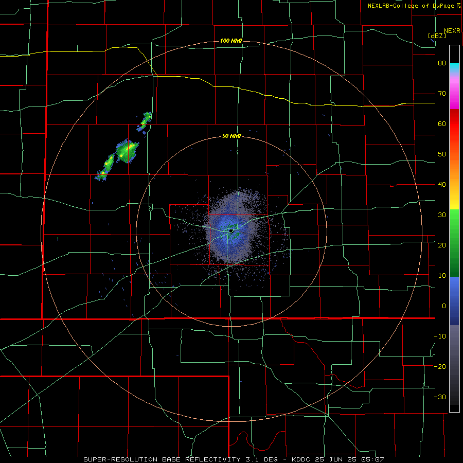Click the 05:07 timestamp in caption
463x463 pixels.
[x=373, y=459]
